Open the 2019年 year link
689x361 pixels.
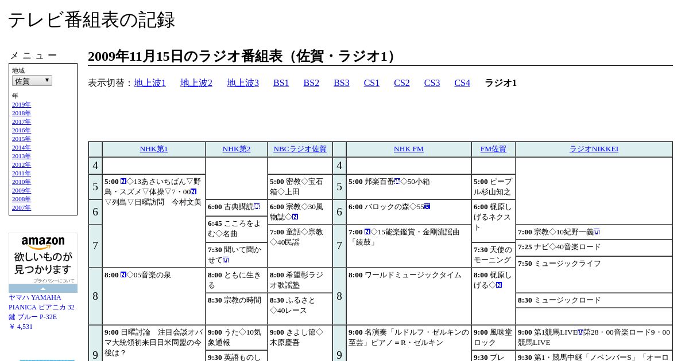21,104
